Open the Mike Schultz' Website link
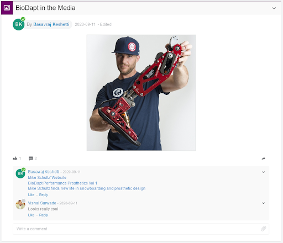This screenshot has width=283, height=243. [47, 177]
